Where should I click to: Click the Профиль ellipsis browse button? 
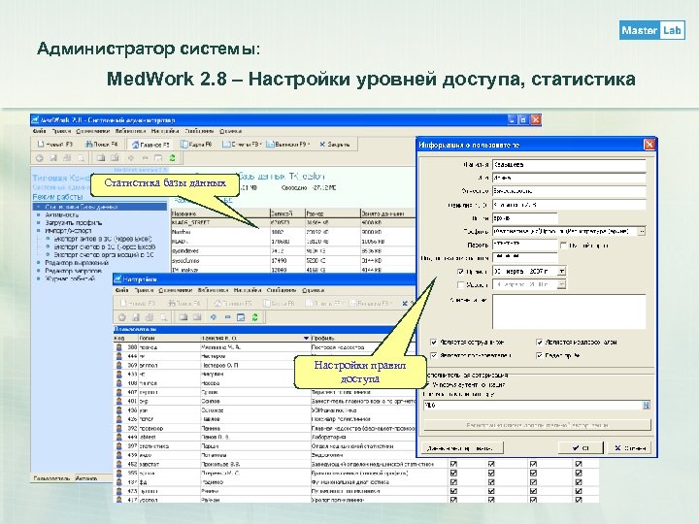(642, 231)
